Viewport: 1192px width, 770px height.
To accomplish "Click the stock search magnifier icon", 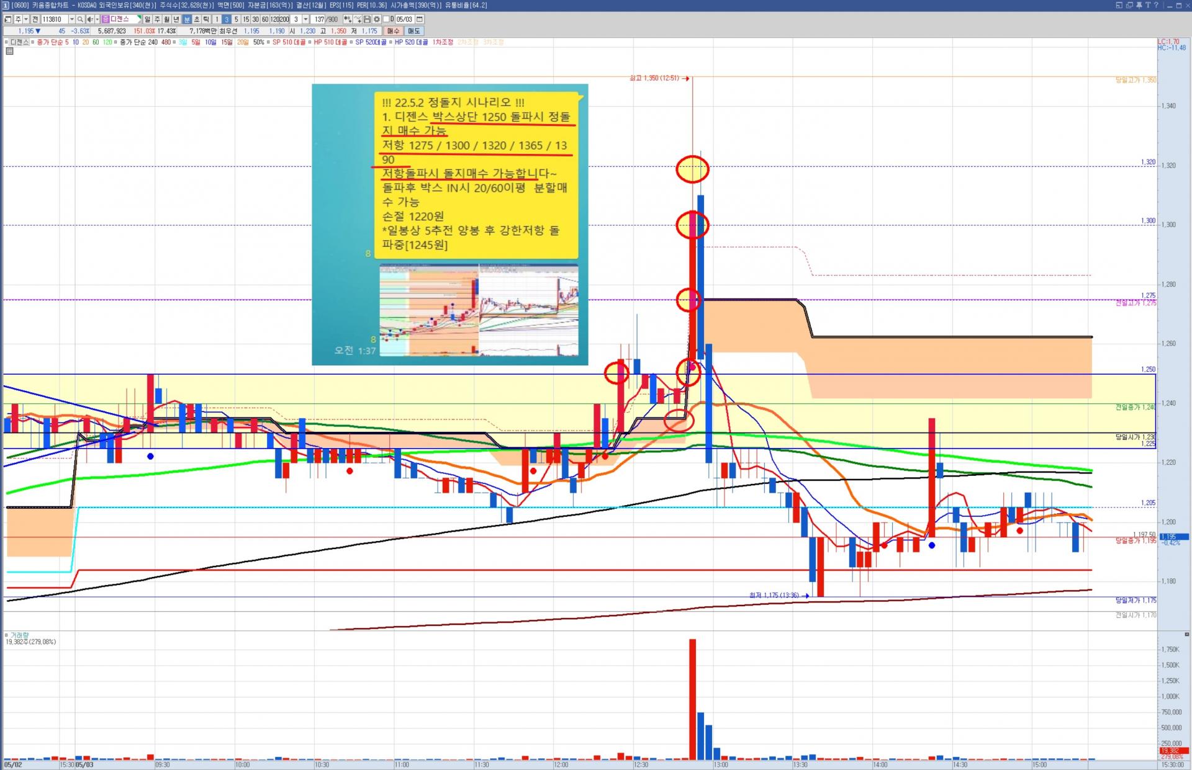I will (80, 19).
